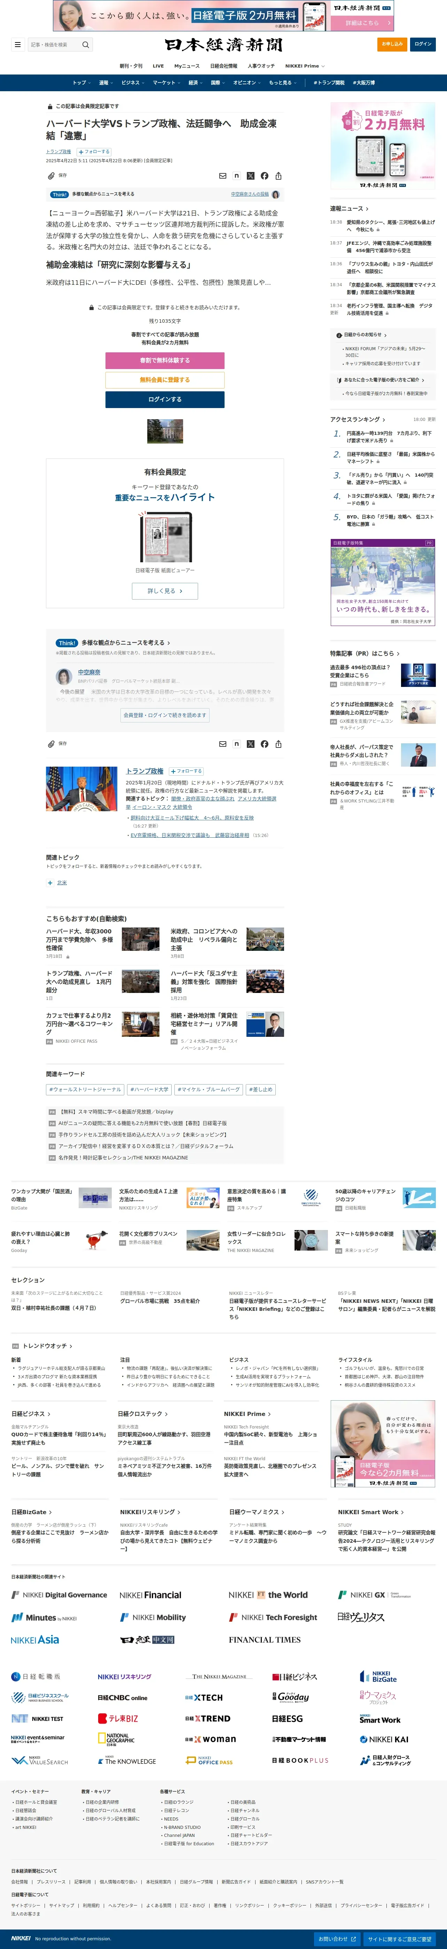Open the 人事ウオッチ menu item
Image resolution: width=447 pixels, height=1949 pixels.
[261, 66]
